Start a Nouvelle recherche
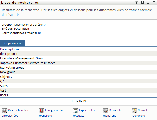The image size is (157, 120). pyautogui.click(x=143, y=110)
